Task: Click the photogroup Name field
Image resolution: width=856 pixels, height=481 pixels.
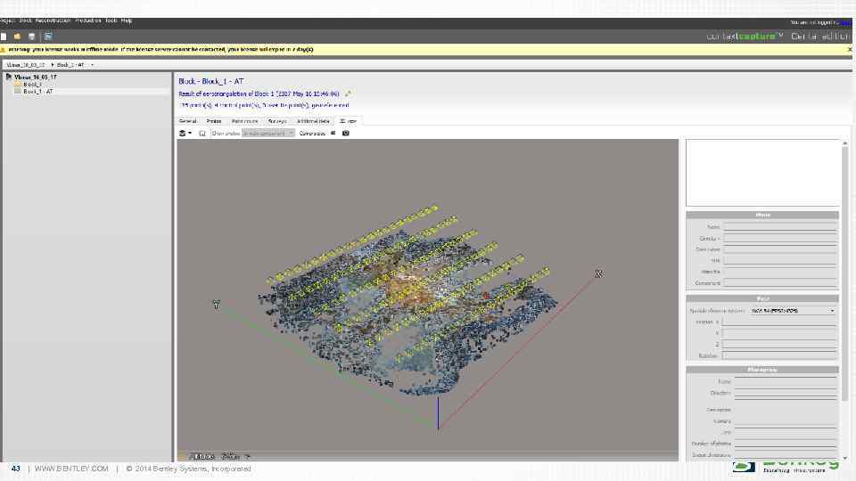Action: coord(786,382)
